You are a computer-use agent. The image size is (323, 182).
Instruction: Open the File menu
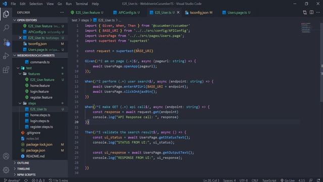(13, 4)
